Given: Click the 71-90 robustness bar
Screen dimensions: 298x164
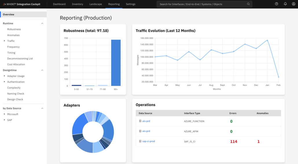Looking at the screenshot, I should pyautogui.click(x=103, y=85).
